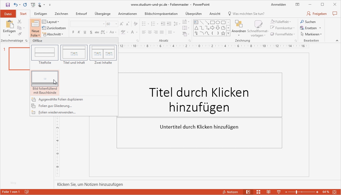Open the Ersetzen dropdown arrow
The width and height of the screenshot is (341, 195).
pyautogui.click(x=320, y=28)
